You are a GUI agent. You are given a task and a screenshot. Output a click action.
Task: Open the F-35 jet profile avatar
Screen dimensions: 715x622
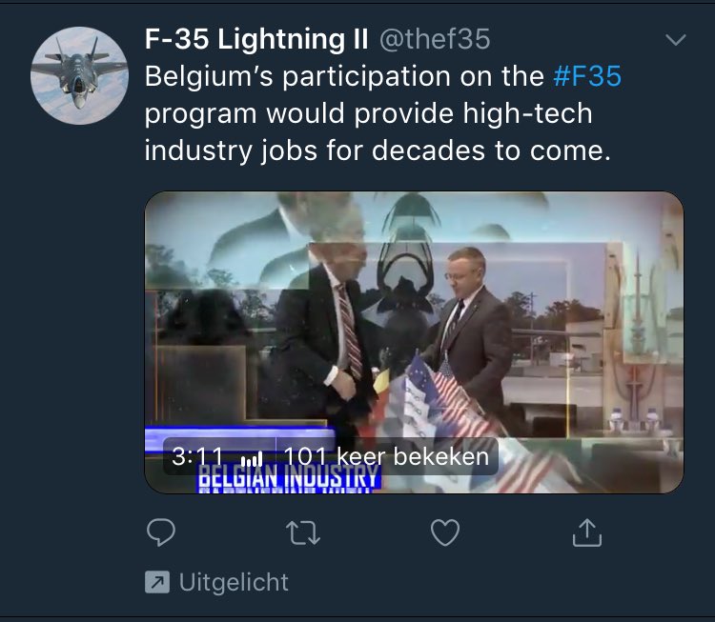click(x=79, y=75)
